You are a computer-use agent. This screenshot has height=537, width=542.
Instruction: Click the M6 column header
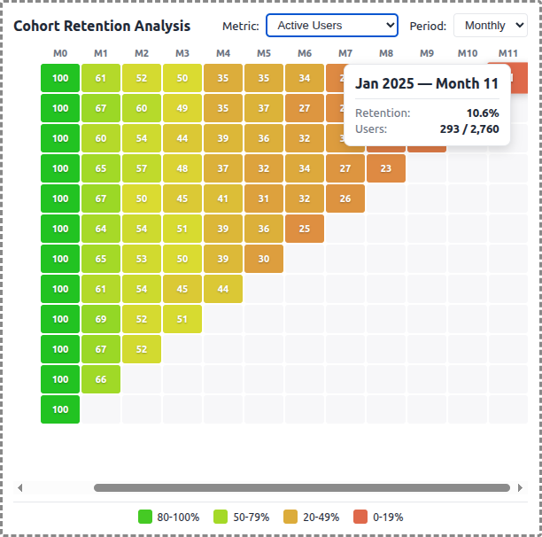pyautogui.click(x=305, y=53)
